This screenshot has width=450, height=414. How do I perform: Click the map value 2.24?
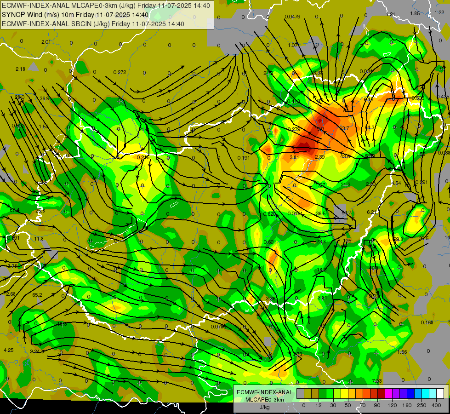35,351
